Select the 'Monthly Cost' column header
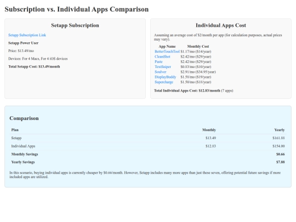Image resolution: width=296 pixels, height=222 pixels. pyautogui.click(x=198, y=47)
